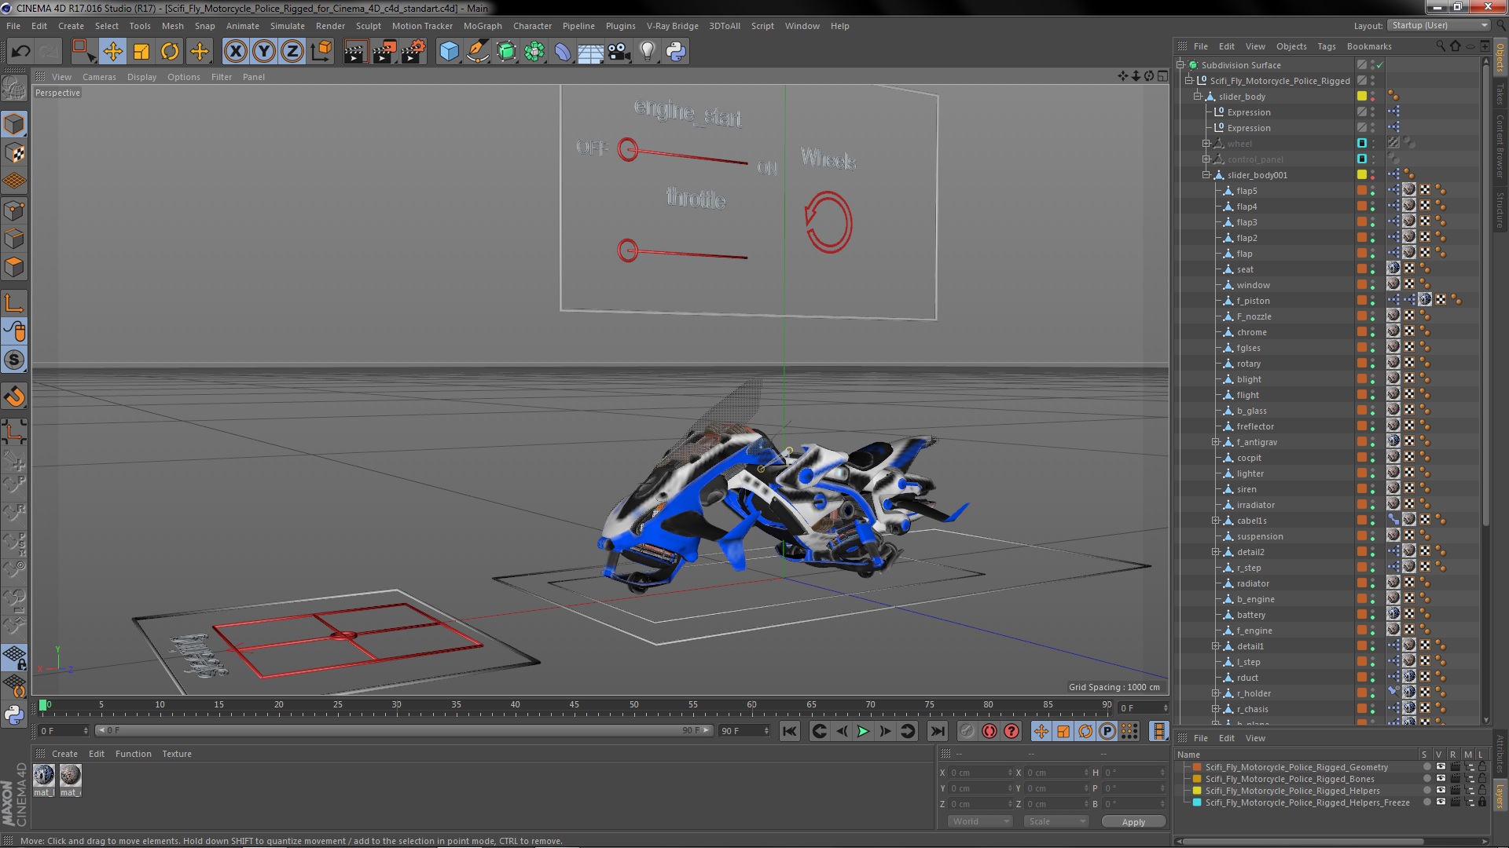Add a Light object
This screenshot has width=1509, height=848.
pyautogui.click(x=647, y=52)
